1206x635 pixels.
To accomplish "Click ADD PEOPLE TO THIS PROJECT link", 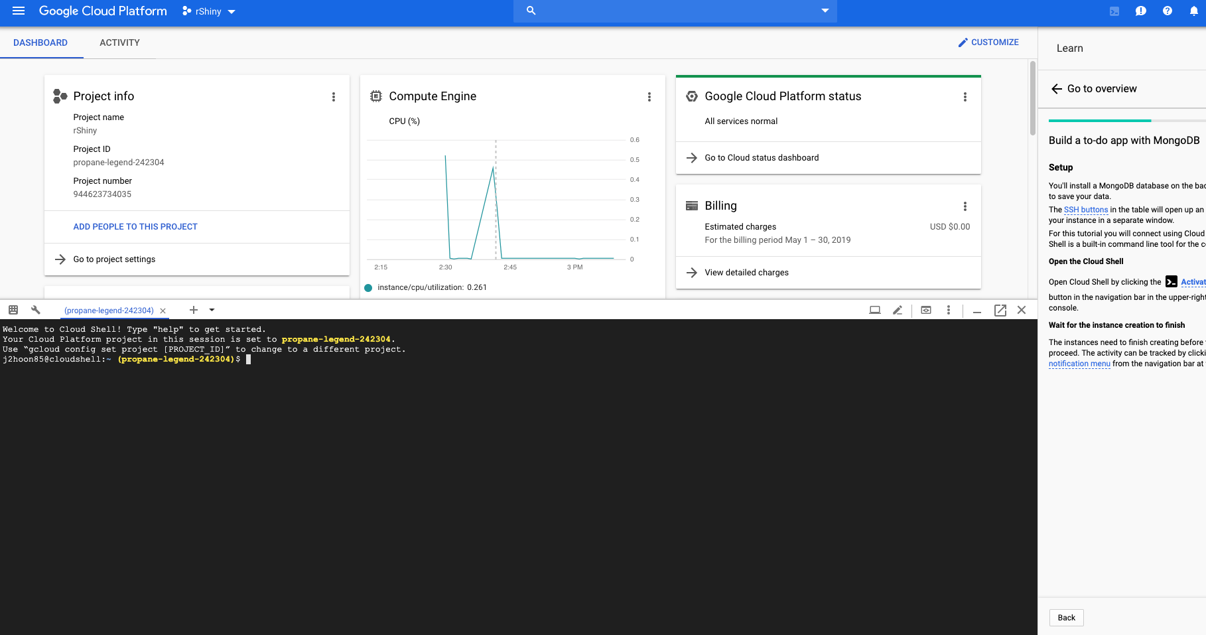I will 135,226.
